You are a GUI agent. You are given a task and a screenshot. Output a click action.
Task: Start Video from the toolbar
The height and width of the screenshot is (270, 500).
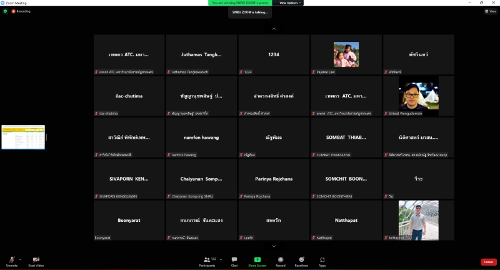(36, 260)
